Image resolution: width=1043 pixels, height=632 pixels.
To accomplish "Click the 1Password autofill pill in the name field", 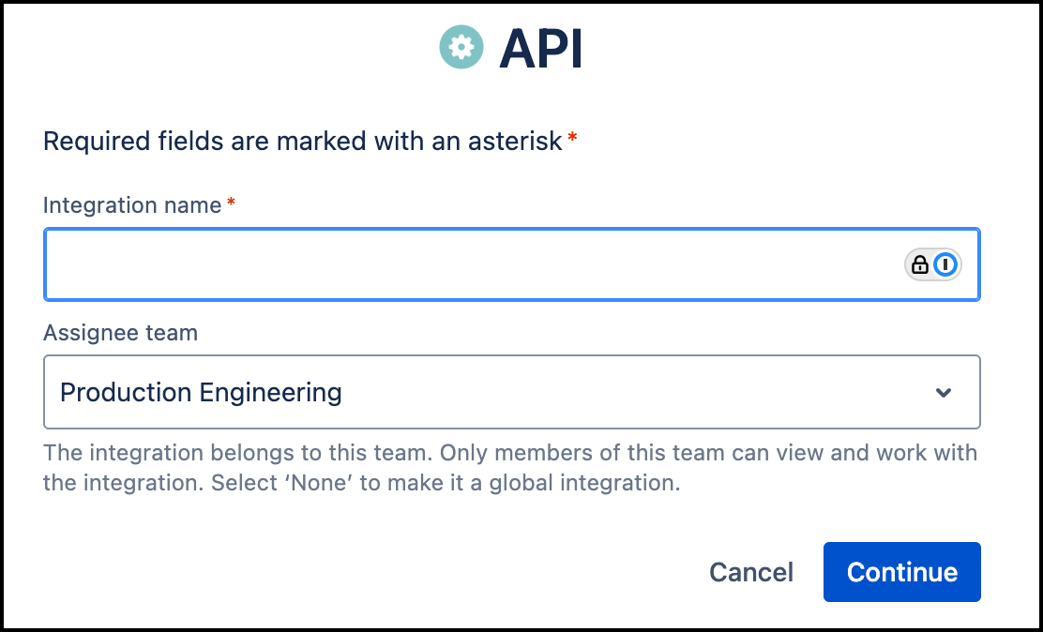I will point(933,265).
